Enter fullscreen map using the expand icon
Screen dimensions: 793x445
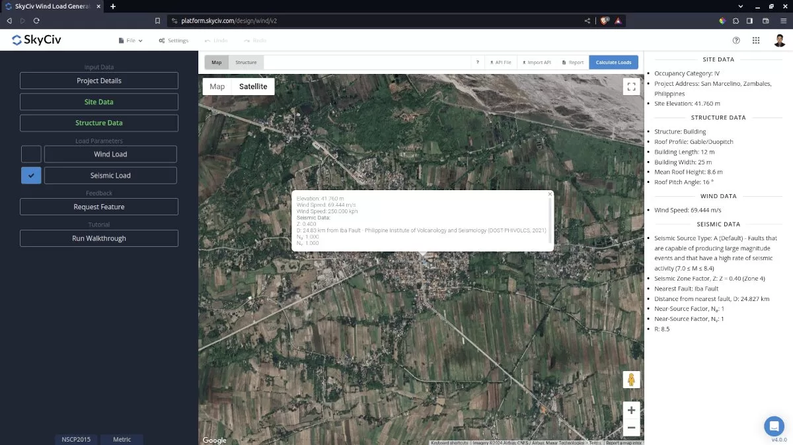[630, 86]
